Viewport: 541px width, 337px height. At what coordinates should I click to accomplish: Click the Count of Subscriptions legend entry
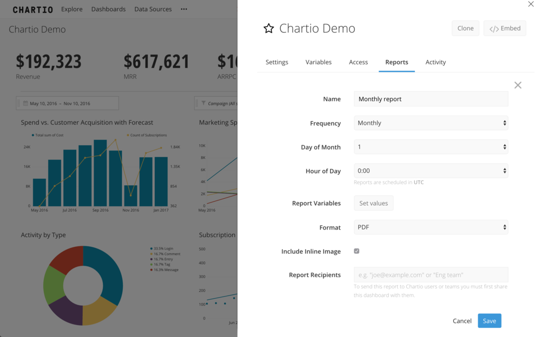[x=147, y=135]
